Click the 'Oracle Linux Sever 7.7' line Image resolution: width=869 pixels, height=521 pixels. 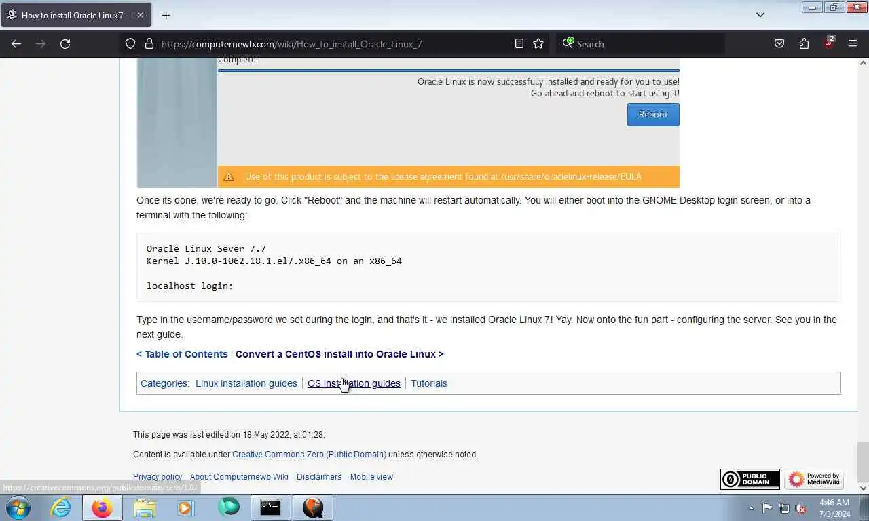206,248
